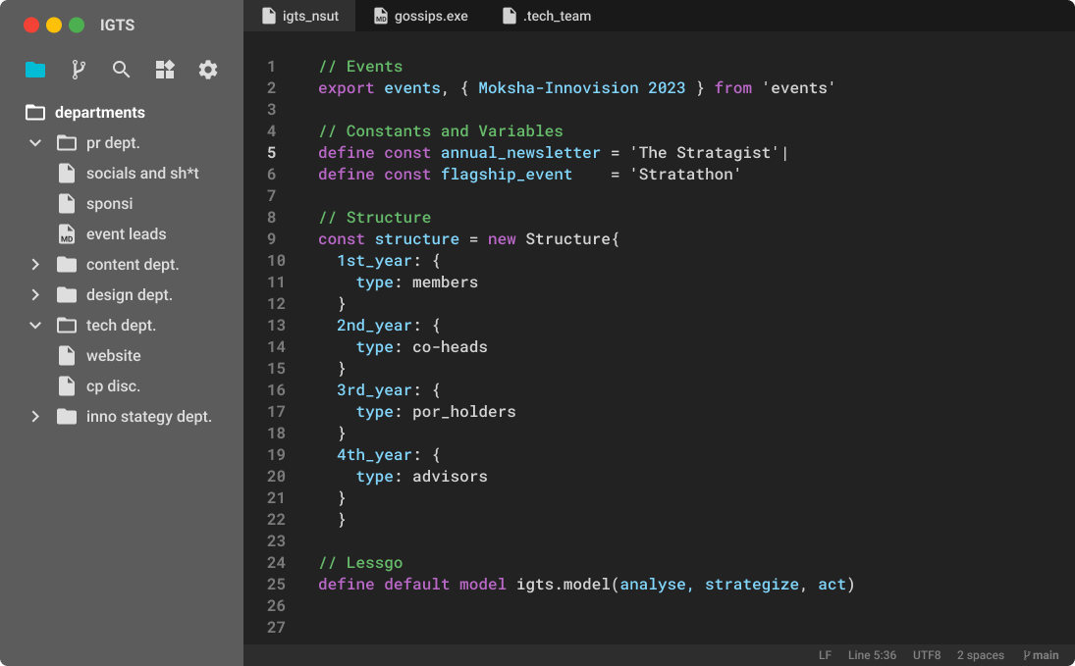The image size is (1075, 666).
Task: Open the cp disc. file
Action: [113, 385]
